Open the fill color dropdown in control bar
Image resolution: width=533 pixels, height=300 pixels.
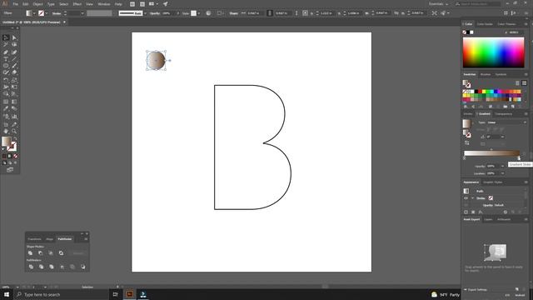[x=34, y=13]
